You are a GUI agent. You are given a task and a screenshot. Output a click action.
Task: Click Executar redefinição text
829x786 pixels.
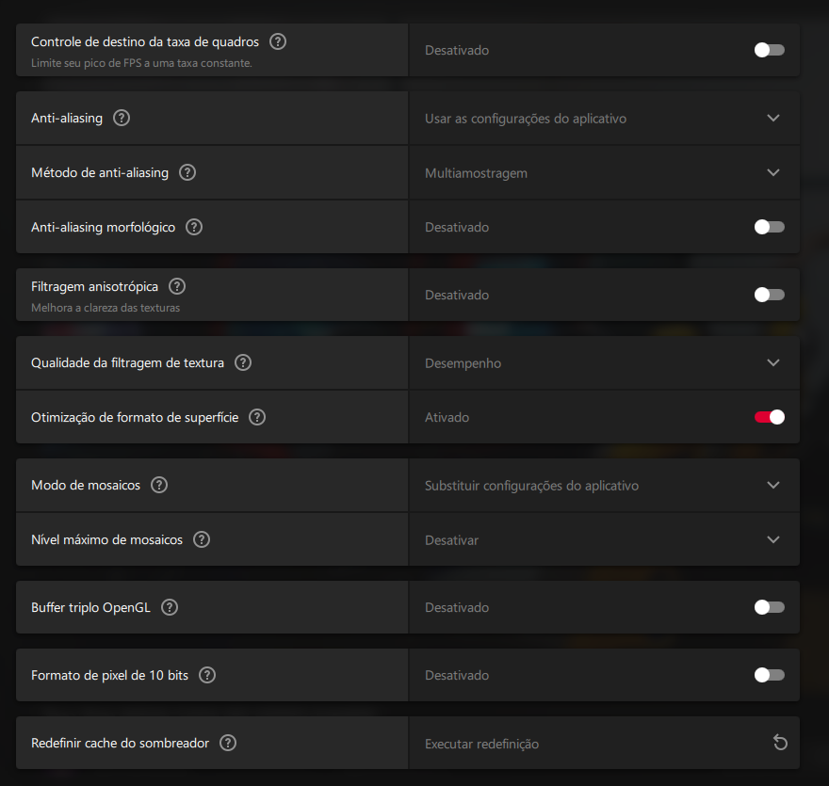[481, 744]
